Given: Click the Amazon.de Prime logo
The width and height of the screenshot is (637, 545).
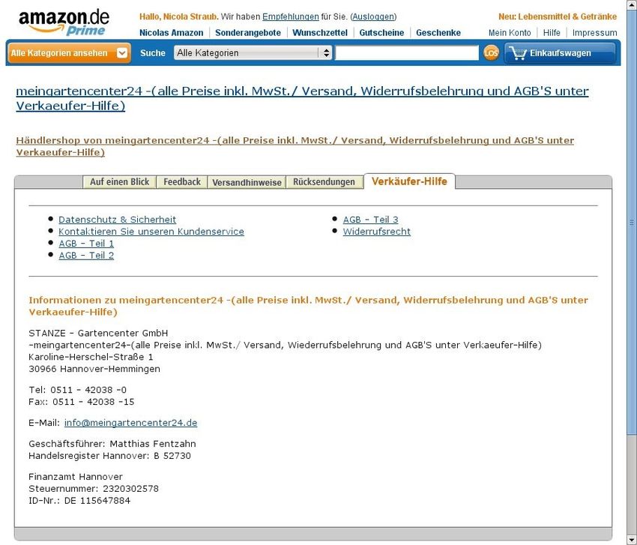Looking at the screenshot, I should pos(64,22).
